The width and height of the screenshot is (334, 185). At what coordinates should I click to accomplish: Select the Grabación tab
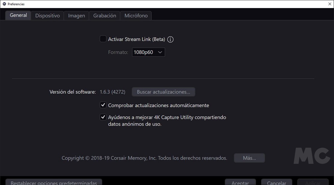click(105, 16)
